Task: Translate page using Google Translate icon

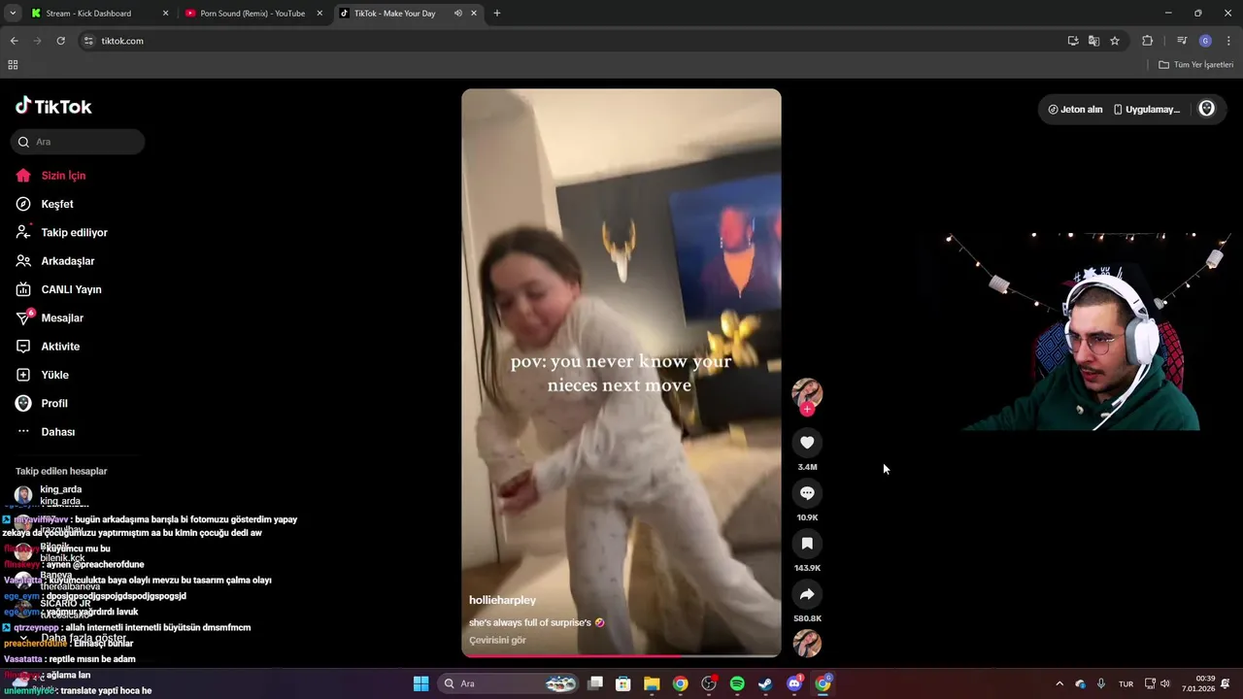Action: pos(1093,41)
